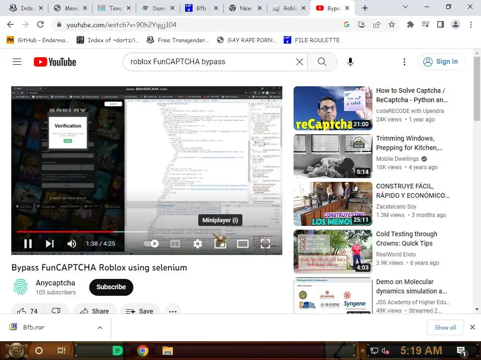Open browser extensions puzzle icon
This screenshot has height=360, width=481.
point(410,24)
